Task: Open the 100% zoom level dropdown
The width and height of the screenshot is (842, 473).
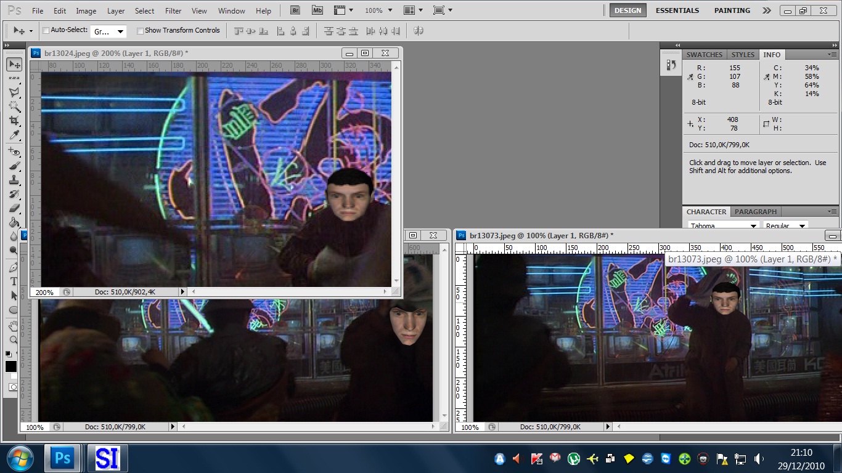Action: (378, 10)
